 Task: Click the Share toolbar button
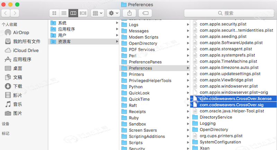129,13
